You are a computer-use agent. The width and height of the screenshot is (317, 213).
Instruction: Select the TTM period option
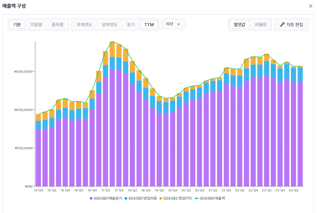click(149, 25)
